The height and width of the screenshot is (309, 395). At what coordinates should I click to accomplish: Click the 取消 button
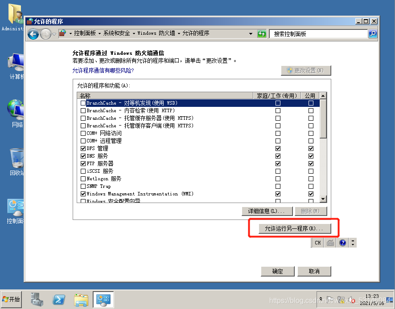click(314, 271)
